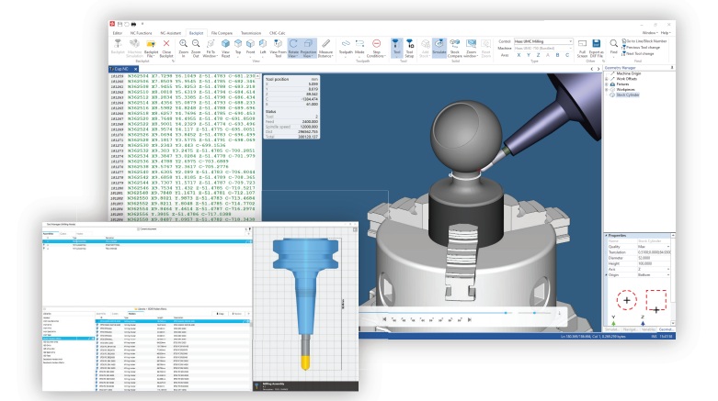Click the Zoom Out magnifier
The height and width of the screenshot is (401, 718).
pos(196,44)
